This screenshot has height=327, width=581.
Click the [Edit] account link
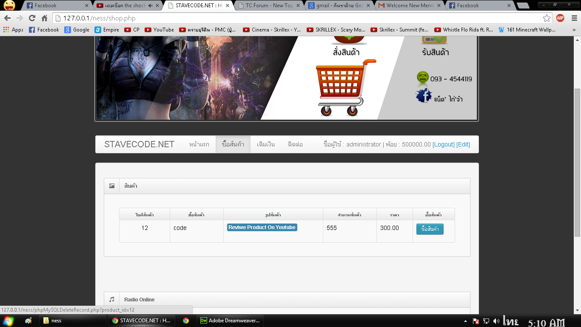point(463,144)
